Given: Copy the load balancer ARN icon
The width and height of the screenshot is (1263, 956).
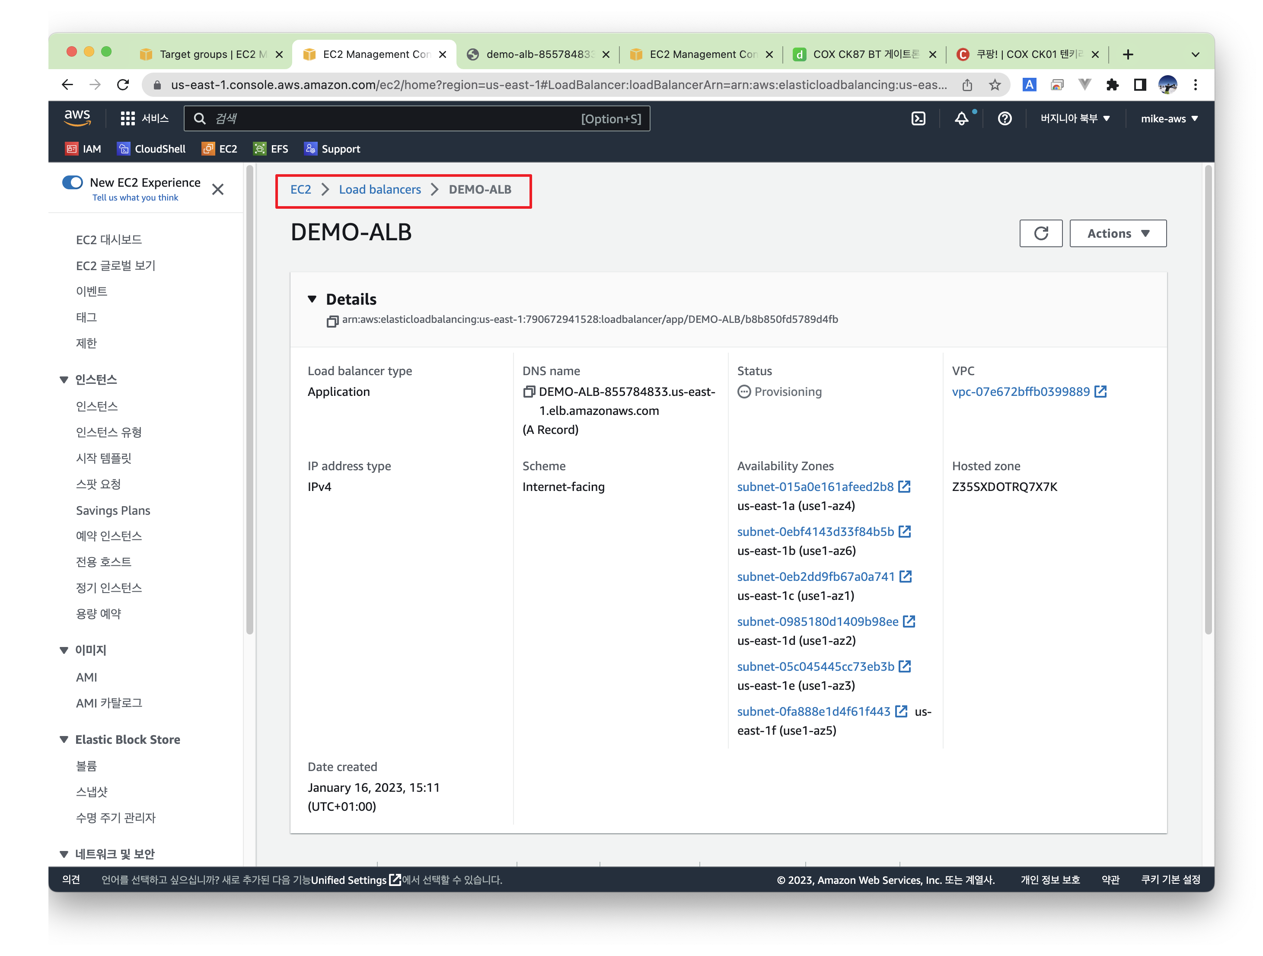Looking at the screenshot, I should (332, 321).
